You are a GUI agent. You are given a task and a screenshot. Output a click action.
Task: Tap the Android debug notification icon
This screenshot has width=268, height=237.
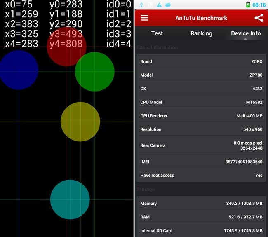168,5
